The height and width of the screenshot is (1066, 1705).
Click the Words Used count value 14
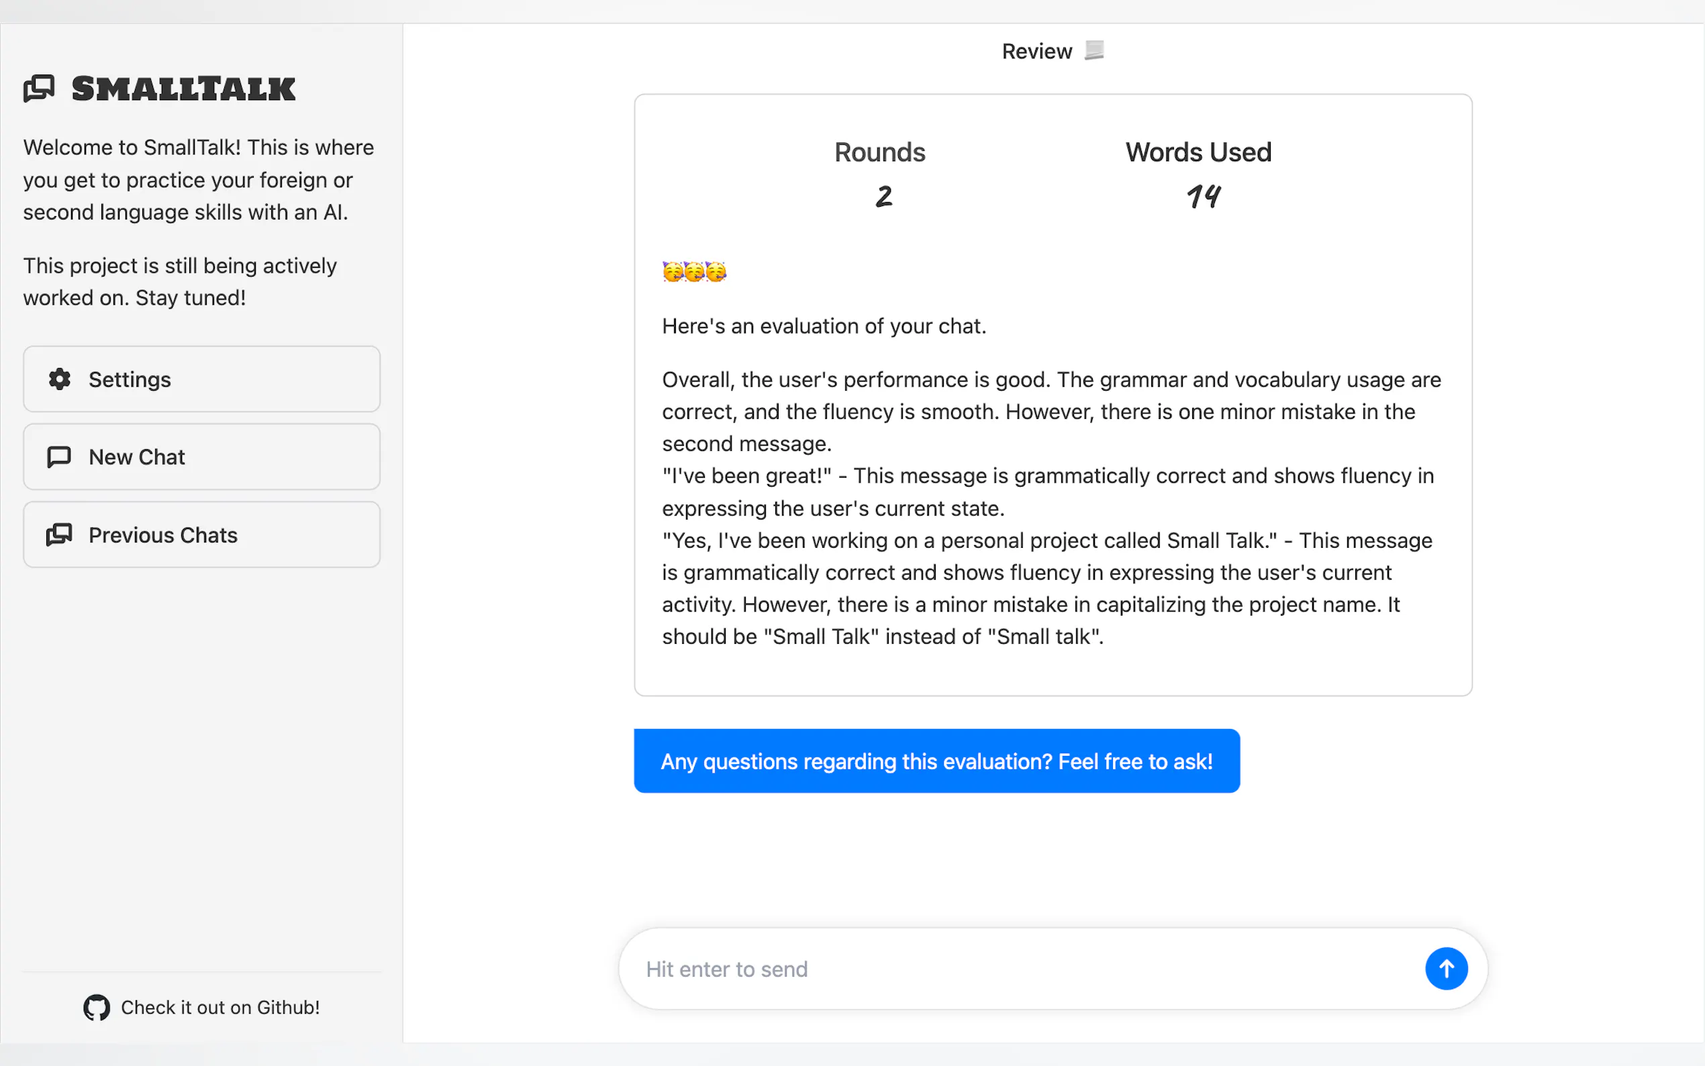[1203, 196]
